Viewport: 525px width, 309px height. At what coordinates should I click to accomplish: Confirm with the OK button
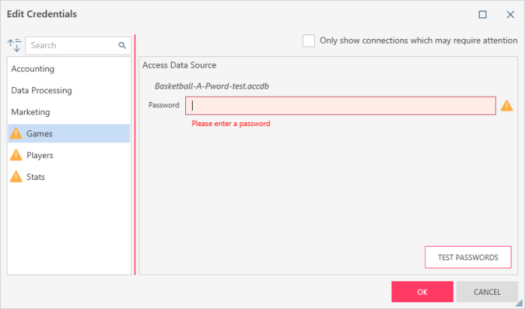click(x=422, y=292)
